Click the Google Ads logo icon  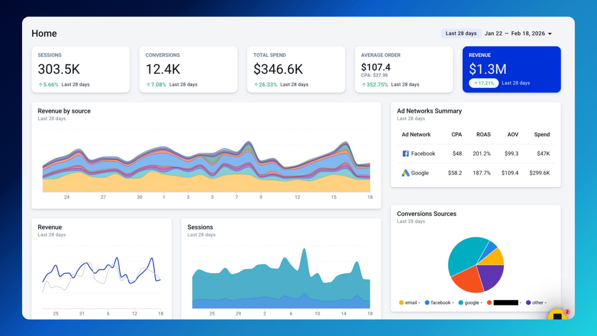click(405, 173)
